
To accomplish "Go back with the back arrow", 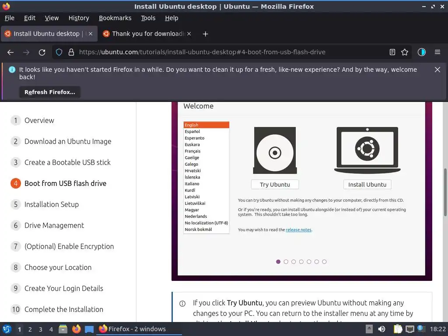I will click(10, 52).
